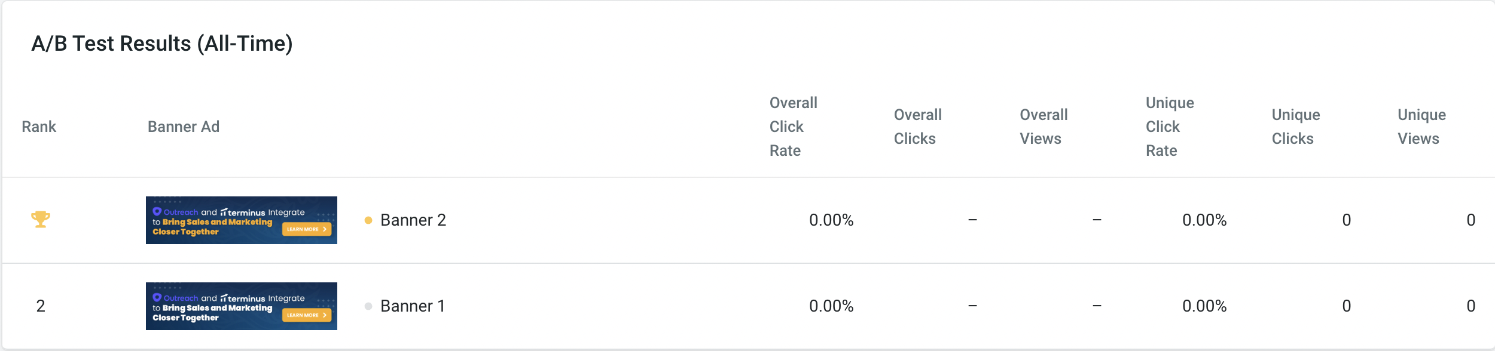Sort by Overall Clicks column header
The width and height of the screenshot is (1495, 351).
(x=918, y=127)
